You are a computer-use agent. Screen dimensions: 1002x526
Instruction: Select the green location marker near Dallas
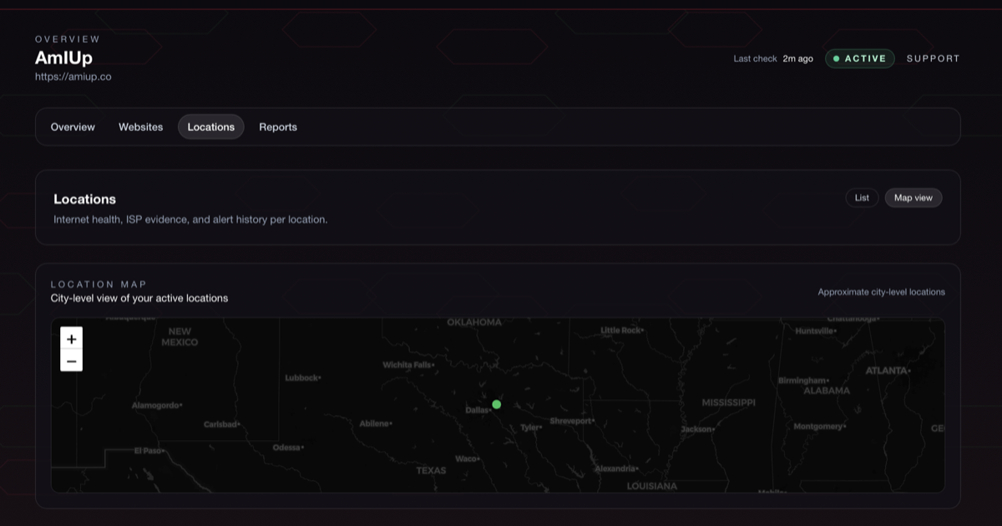496,404
